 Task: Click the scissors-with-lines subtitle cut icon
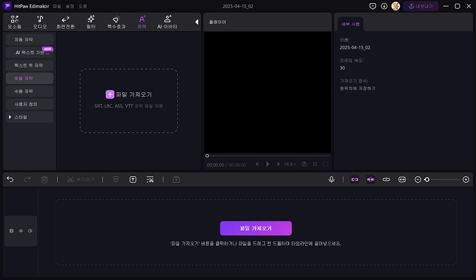pyautogui.click(x=150, y=179)
